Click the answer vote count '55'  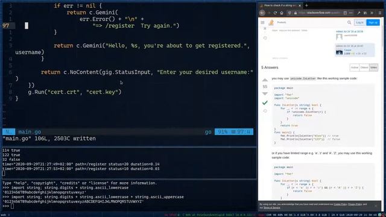tap(265, 87)
